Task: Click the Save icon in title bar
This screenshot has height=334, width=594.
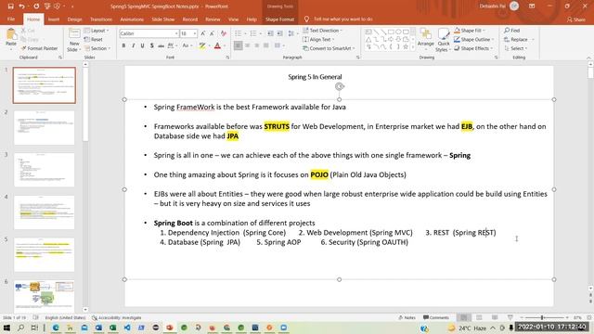Action: pos(10,6)
